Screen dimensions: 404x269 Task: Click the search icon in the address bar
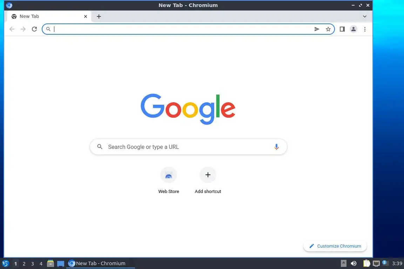(48, 29)
